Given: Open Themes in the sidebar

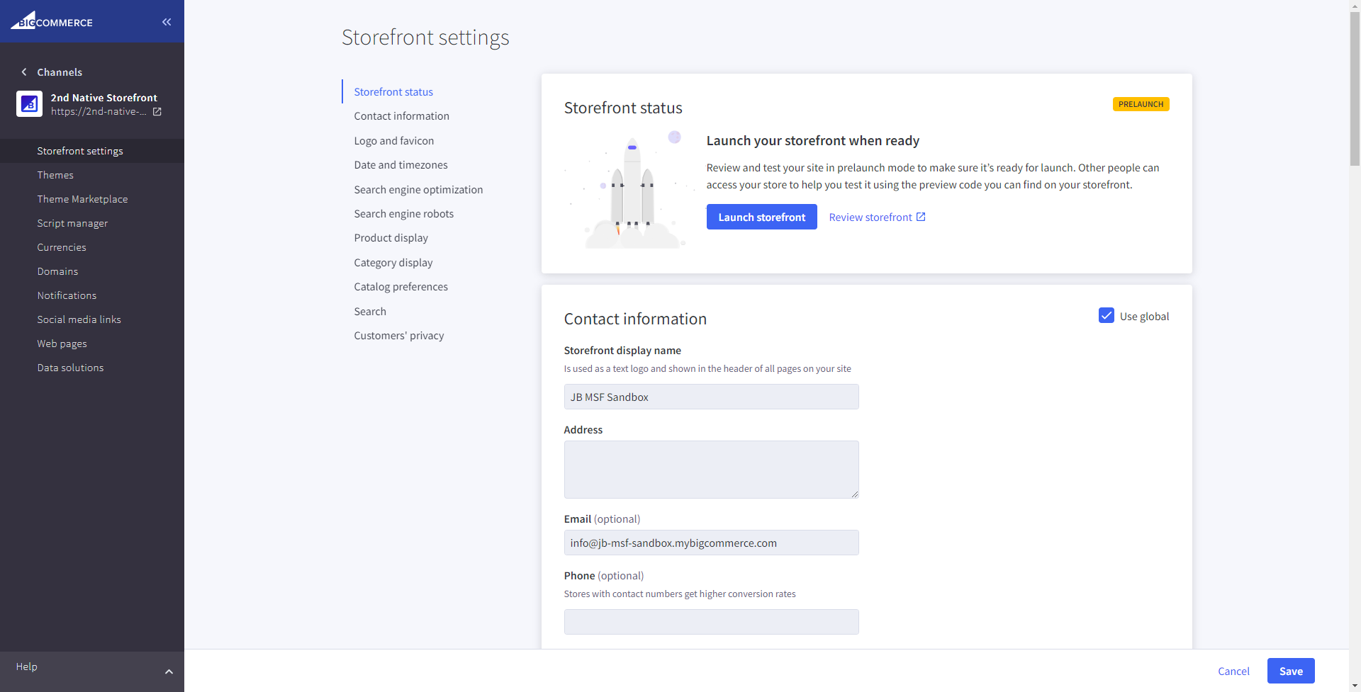Looking at the screenshot, I should point(55,175).
